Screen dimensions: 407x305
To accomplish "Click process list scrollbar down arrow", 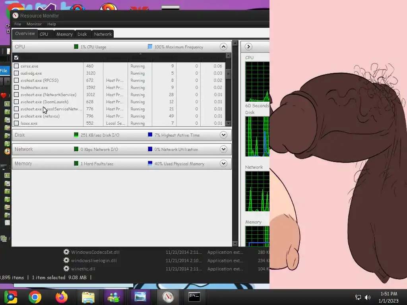I will click(228, 124).
